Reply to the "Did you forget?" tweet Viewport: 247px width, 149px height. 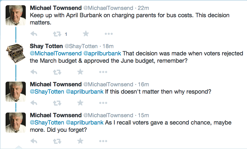[34, 141]
